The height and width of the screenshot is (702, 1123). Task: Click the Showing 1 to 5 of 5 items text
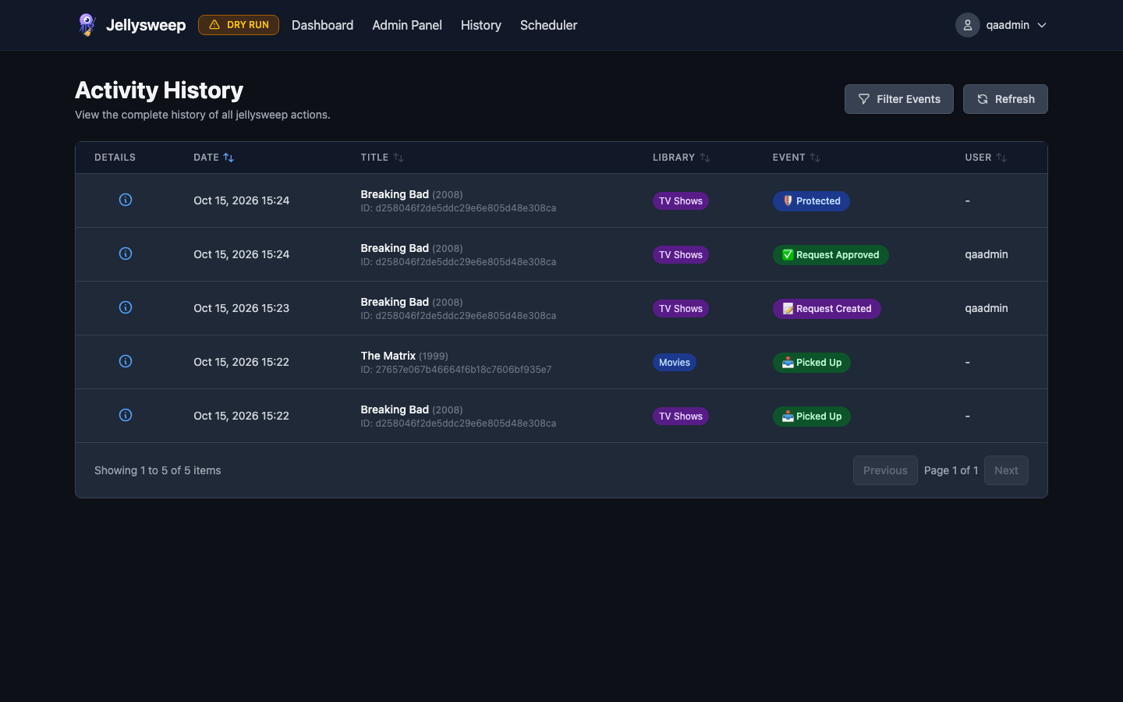click(158, 470)
